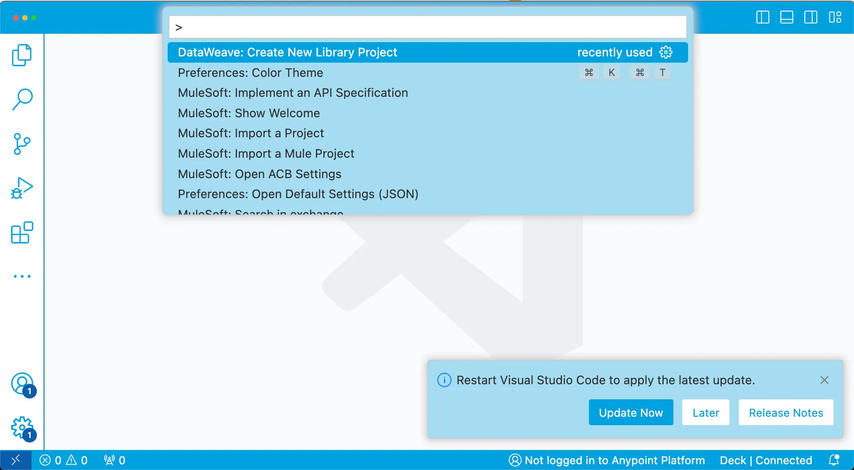The height and width of the screenshot is (470, 854).
Task: Open the Manage gear icon in activity bar
Action: [x=22, y=428]
